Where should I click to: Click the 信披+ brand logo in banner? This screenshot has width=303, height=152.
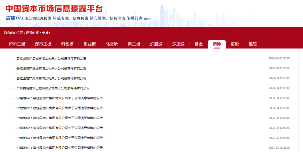coord(13,18)
